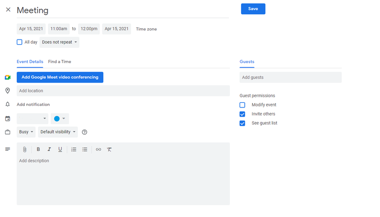Image resolution: width=380 pixels, height=217 pixels.
Task: Click the blue Save button
Action: click(253, 9)
